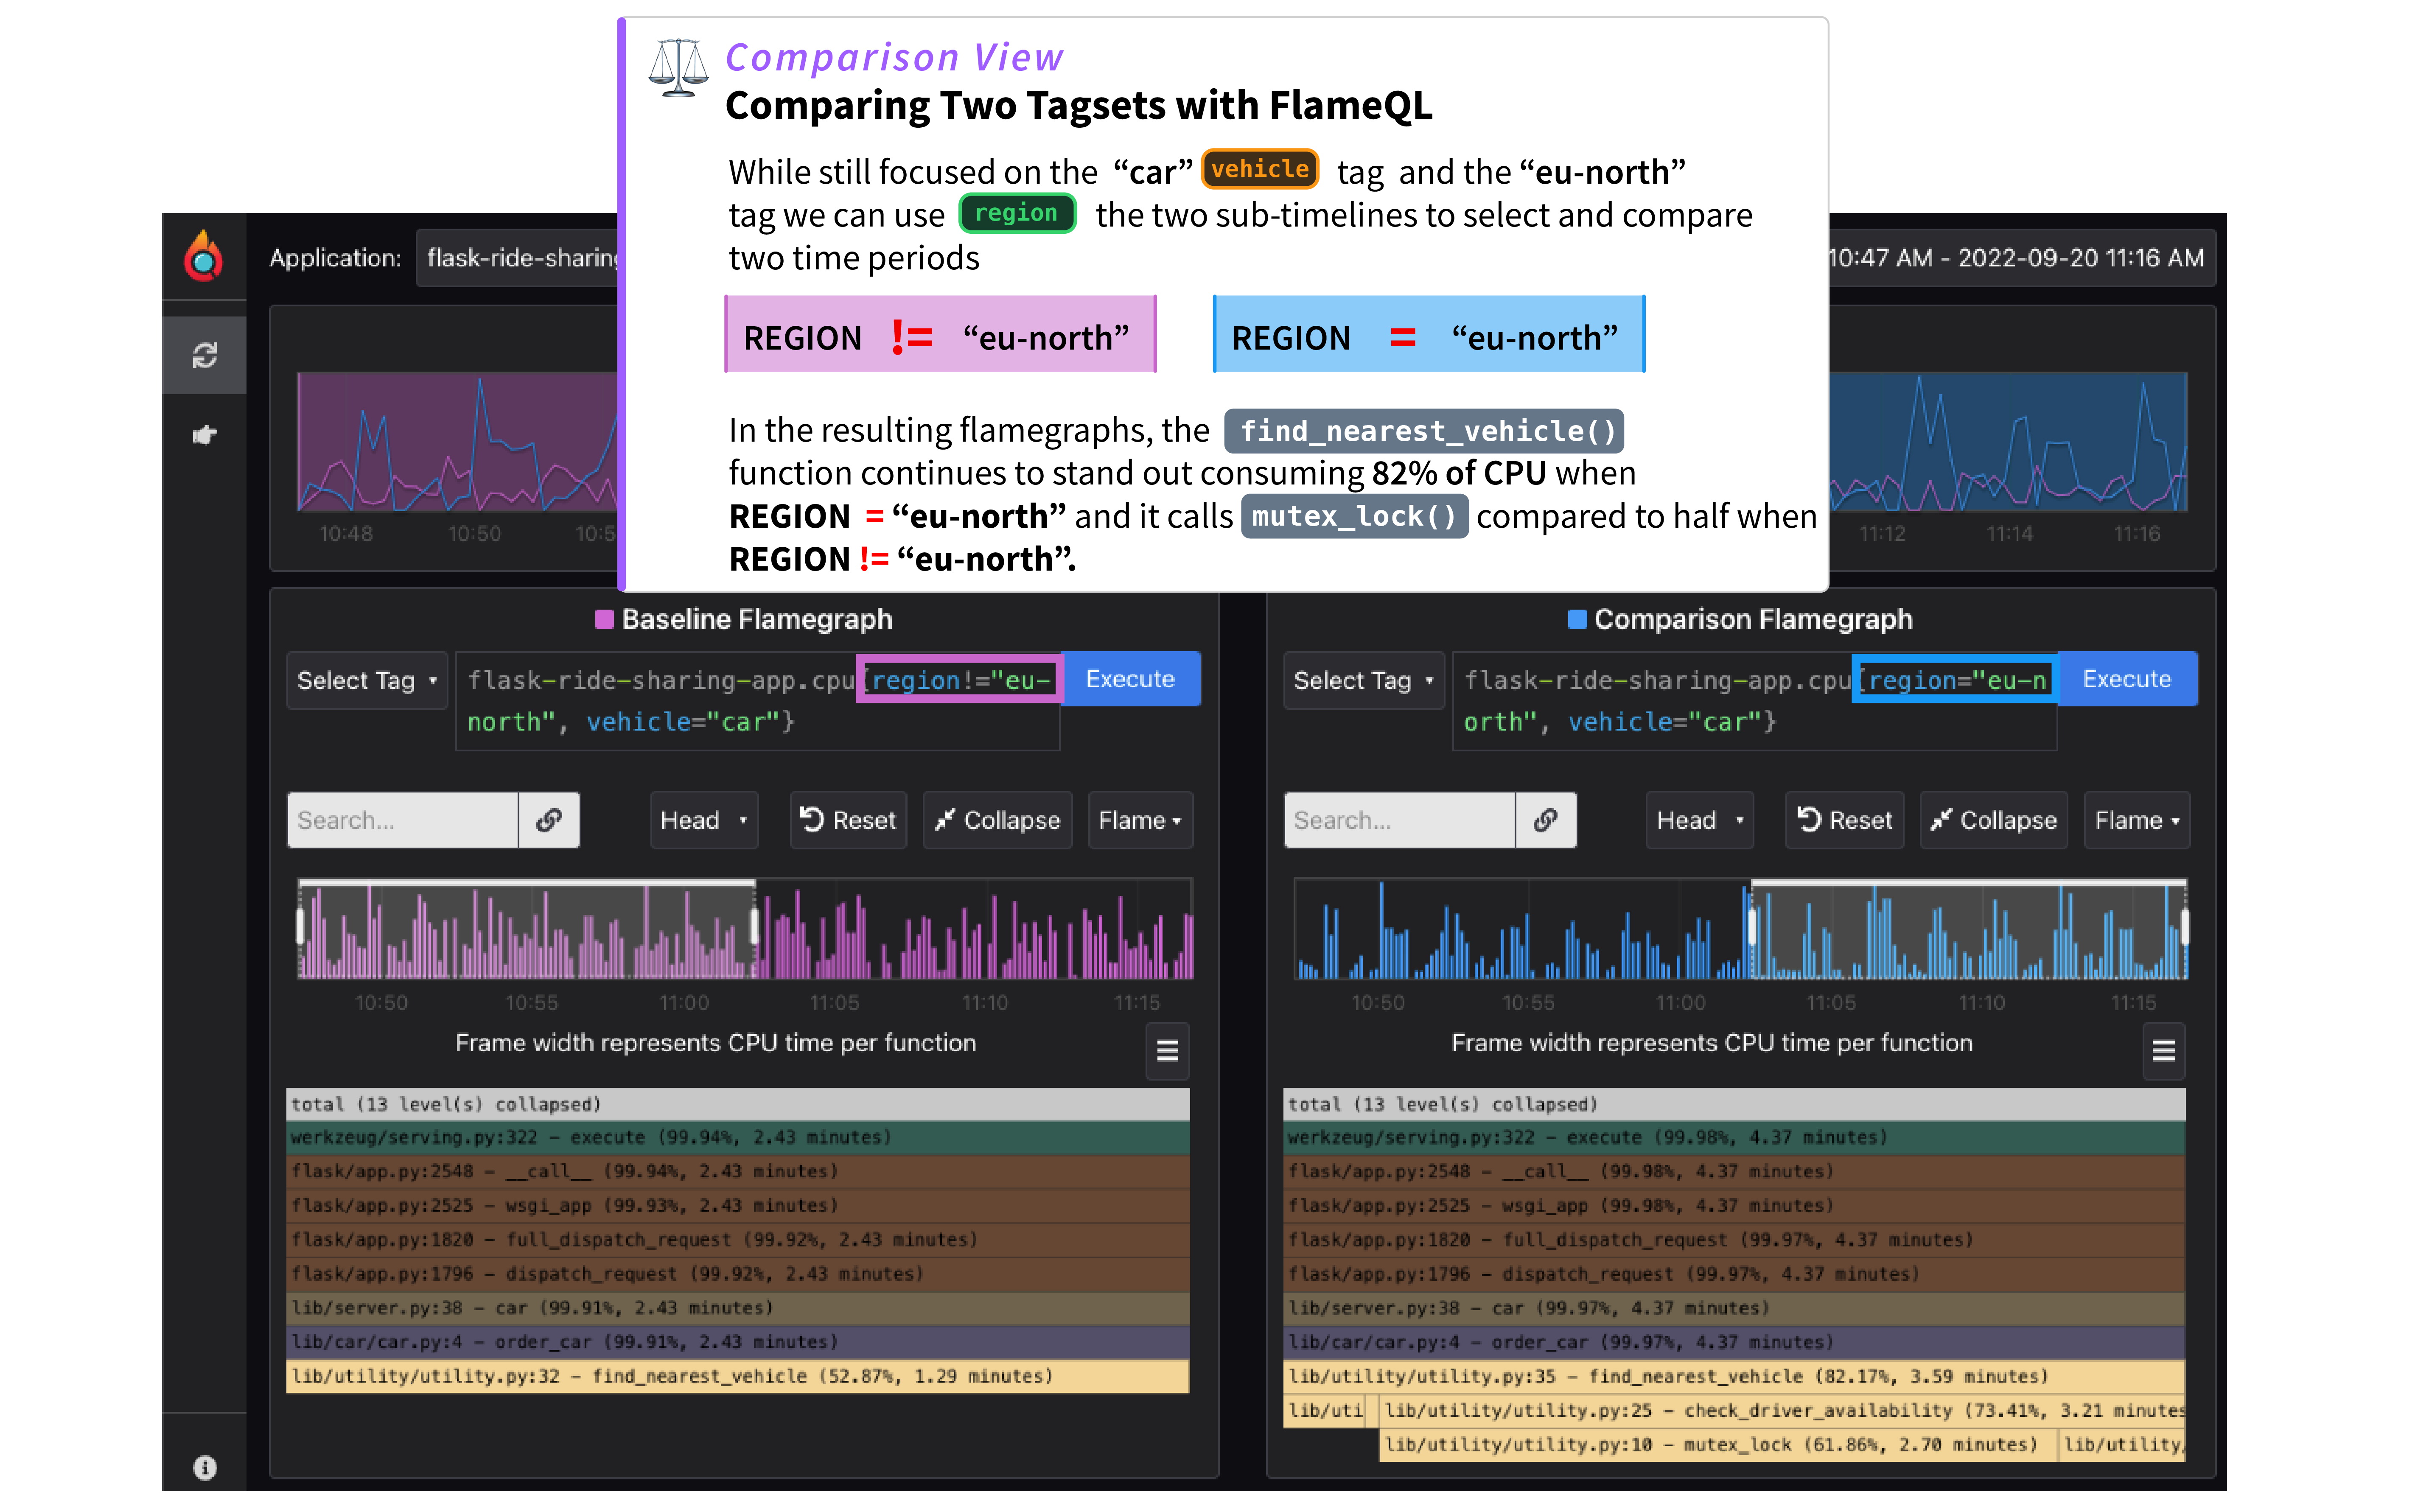Screen dimensions: 2415x1512
Task: Select baseline full_dispatch_request frame
Action: pyautogui.click(x=738, y=1240)
